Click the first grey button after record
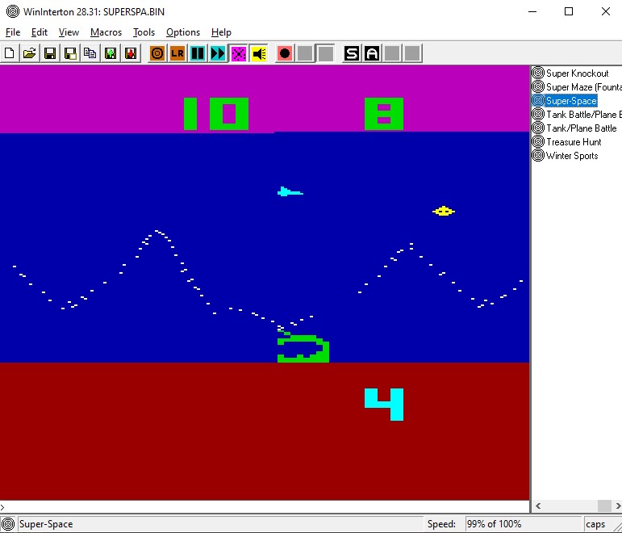The height and width of the screenshot is (533, 622). click(305, 53)
